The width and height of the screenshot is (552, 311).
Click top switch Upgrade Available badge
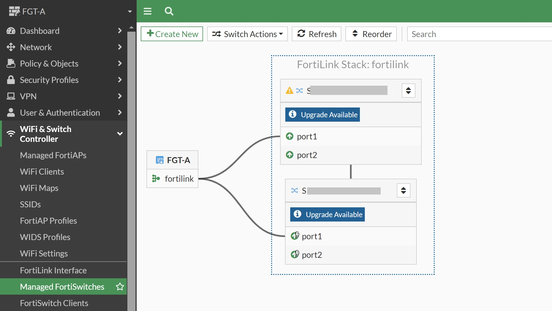[x=322, y=115]
